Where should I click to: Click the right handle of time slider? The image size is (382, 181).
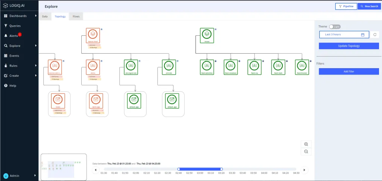click(221, 169)
